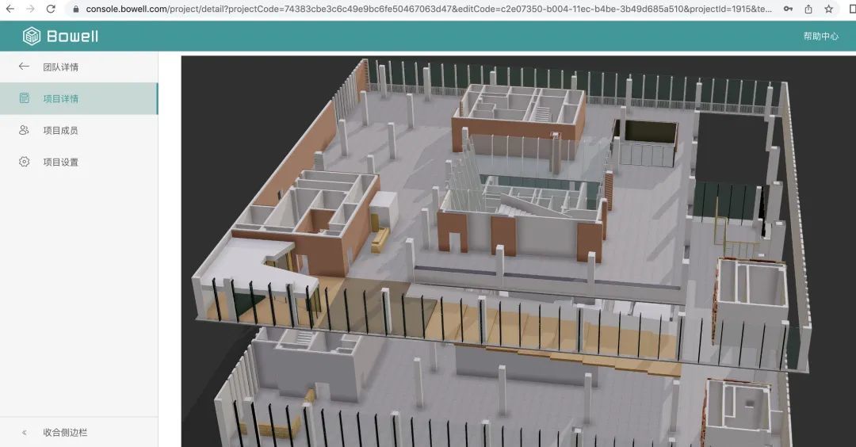Image resolution: width=856 pixels, height=447 pixels.
Task: Collapse sidebar via 收合侧边栏
Action: pos(65,432)
